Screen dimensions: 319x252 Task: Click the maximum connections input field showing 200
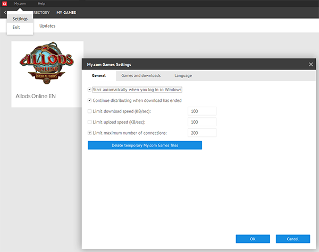[202, 133]
